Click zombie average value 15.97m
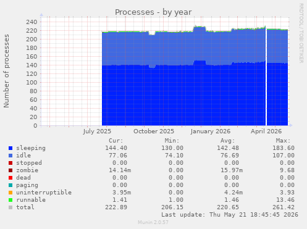 tap(232, 170)
